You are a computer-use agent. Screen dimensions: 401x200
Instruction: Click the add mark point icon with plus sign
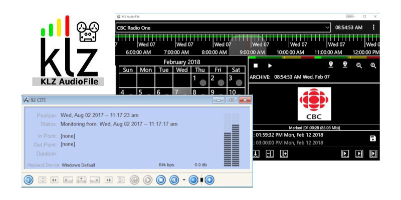click(x=284, y=153)
